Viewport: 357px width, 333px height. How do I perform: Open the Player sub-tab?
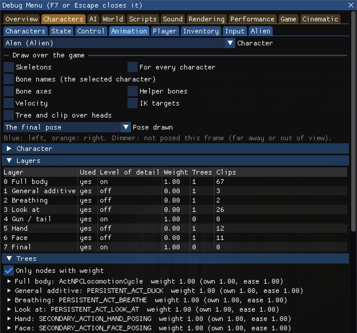pos(164,31)
